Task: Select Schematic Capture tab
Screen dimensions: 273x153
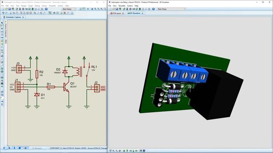Action: tap(12, 17)
